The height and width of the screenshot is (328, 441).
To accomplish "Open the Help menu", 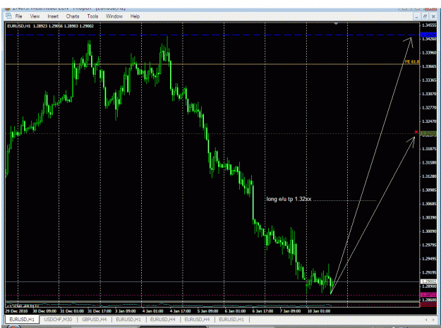I will point(135,16).
